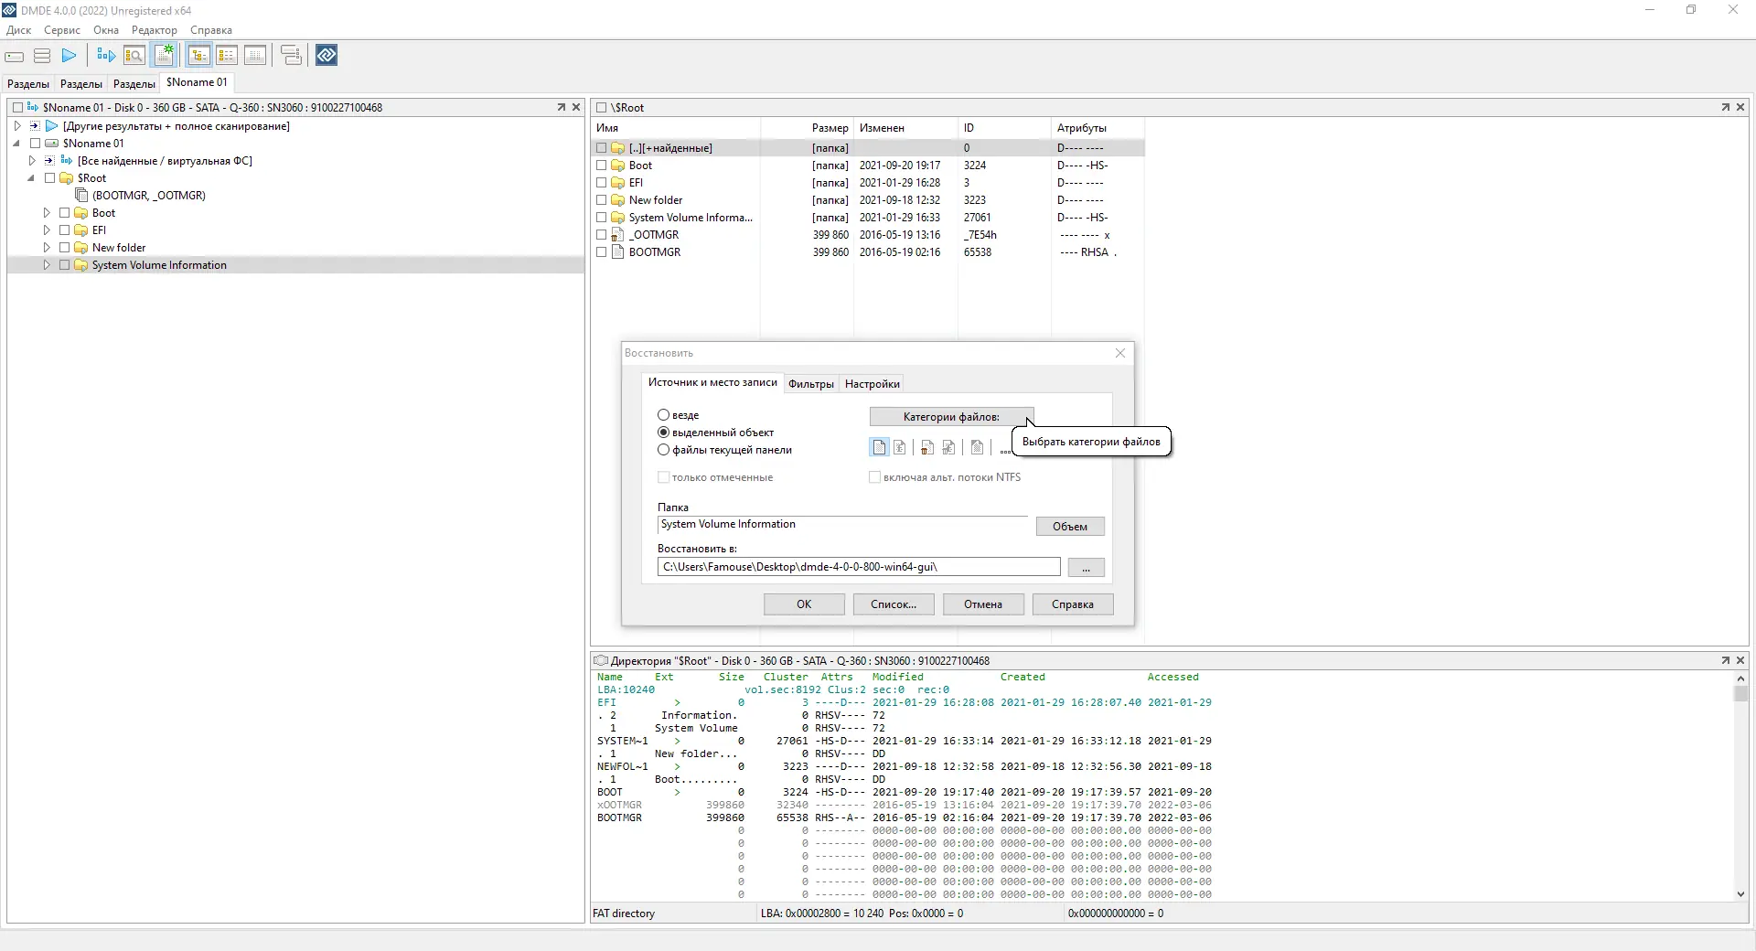Expand the Boot folder in the tree
The image size is (1756, 951).
(x=47, y=213)
